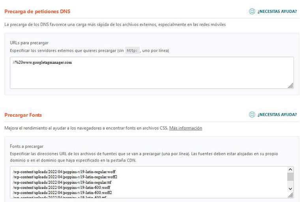Viewport: 303px width, 202px height.
Task: Click the resize handle of the DNS URLs textarea
Action: point(291,86)
